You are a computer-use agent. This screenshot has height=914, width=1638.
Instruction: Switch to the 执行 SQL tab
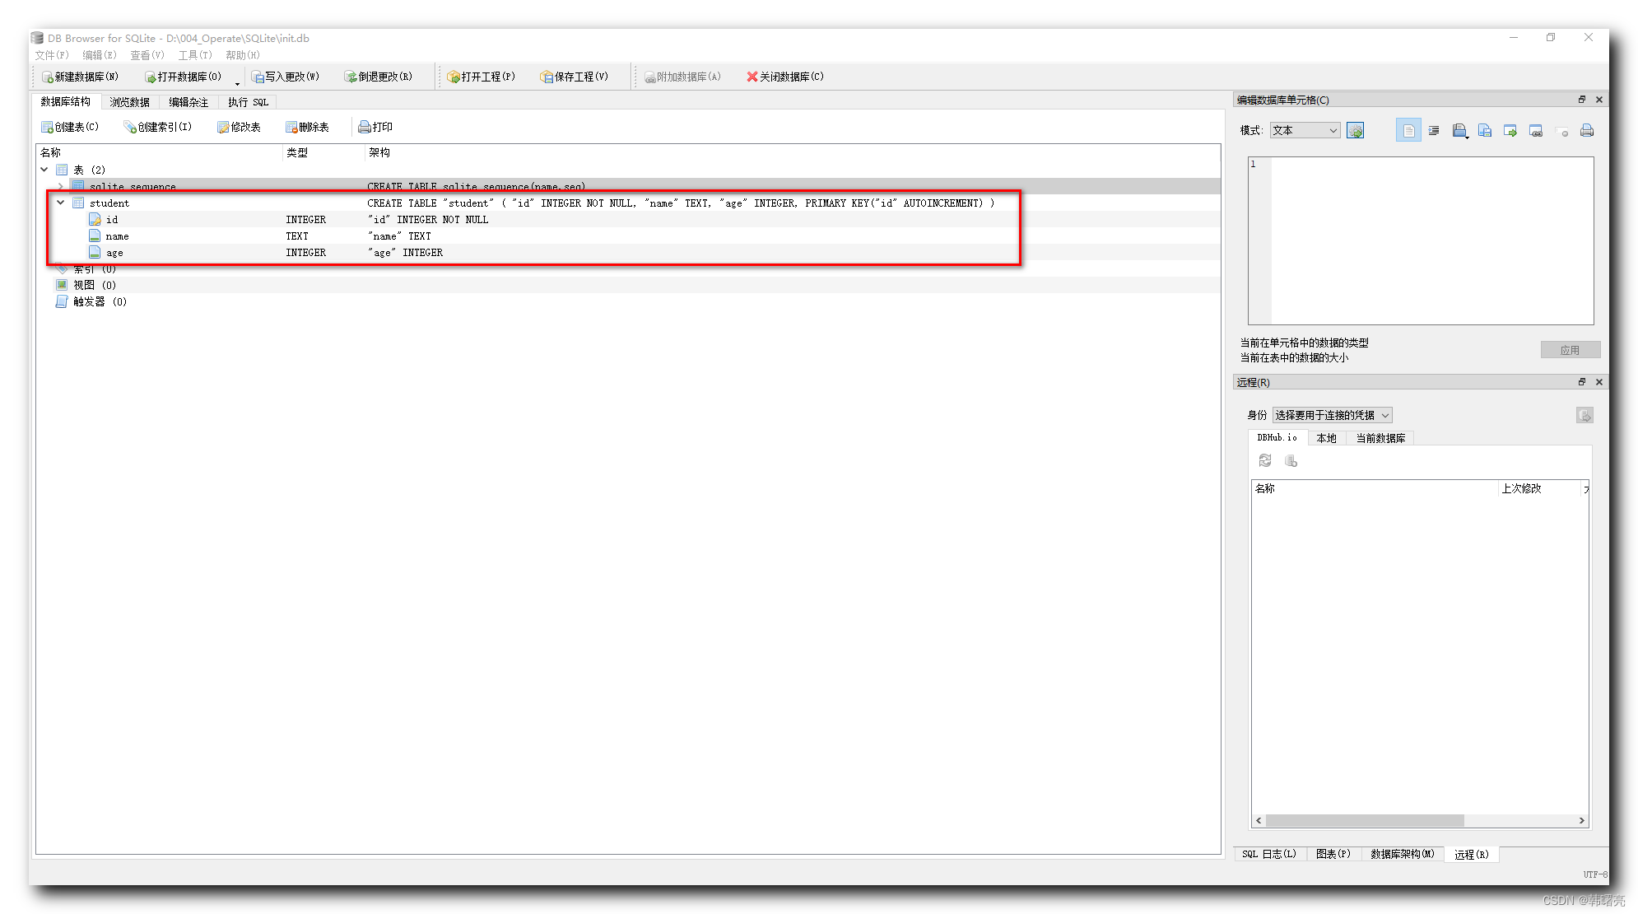[x=248, y=102]
